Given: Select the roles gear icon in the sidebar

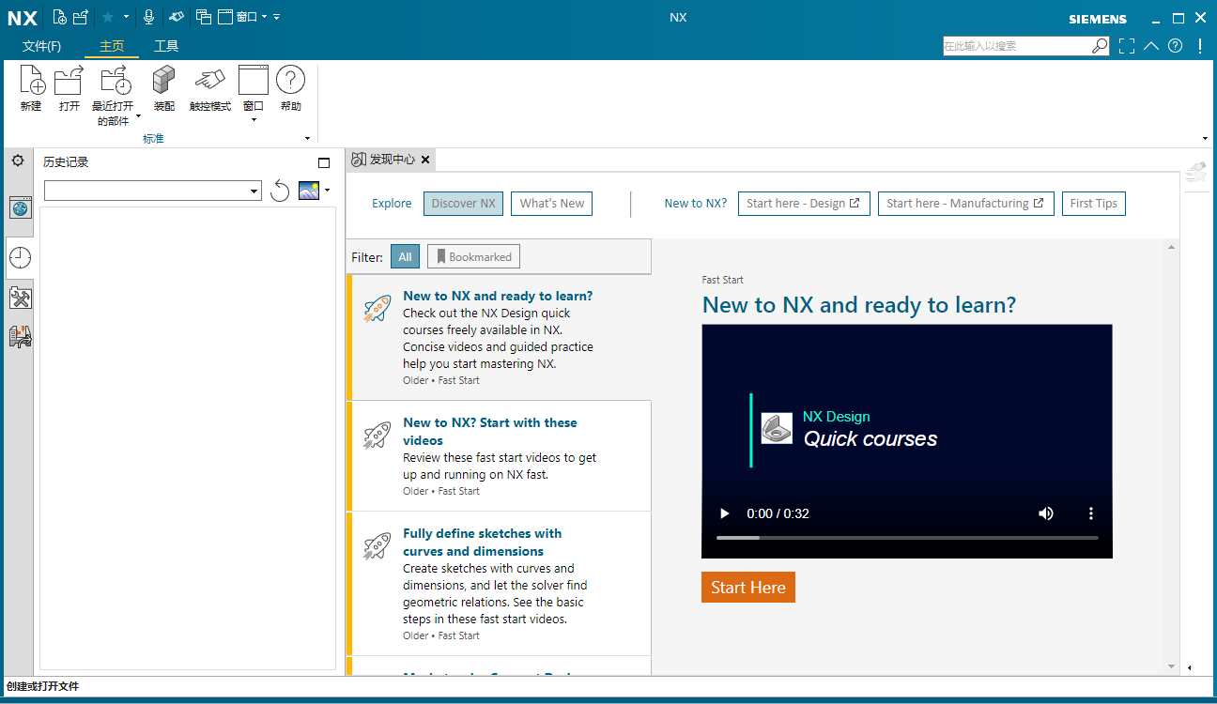Looking at the screenshot, I should pos(17,161).
